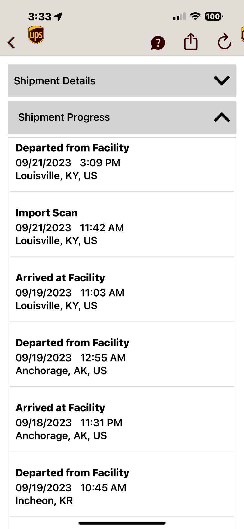Screen dimensions: 244x529
Task: Tap the Wi-Fi status icon
Action: coord(195,16)
